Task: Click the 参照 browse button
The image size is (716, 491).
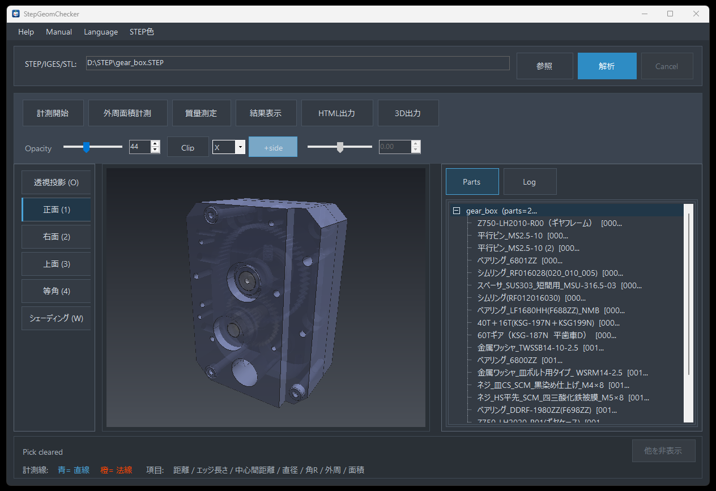Action: [x=544, y=66]
